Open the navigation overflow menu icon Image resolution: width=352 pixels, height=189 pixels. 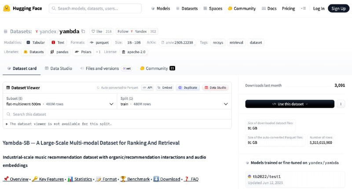click(x=303, y=8)
